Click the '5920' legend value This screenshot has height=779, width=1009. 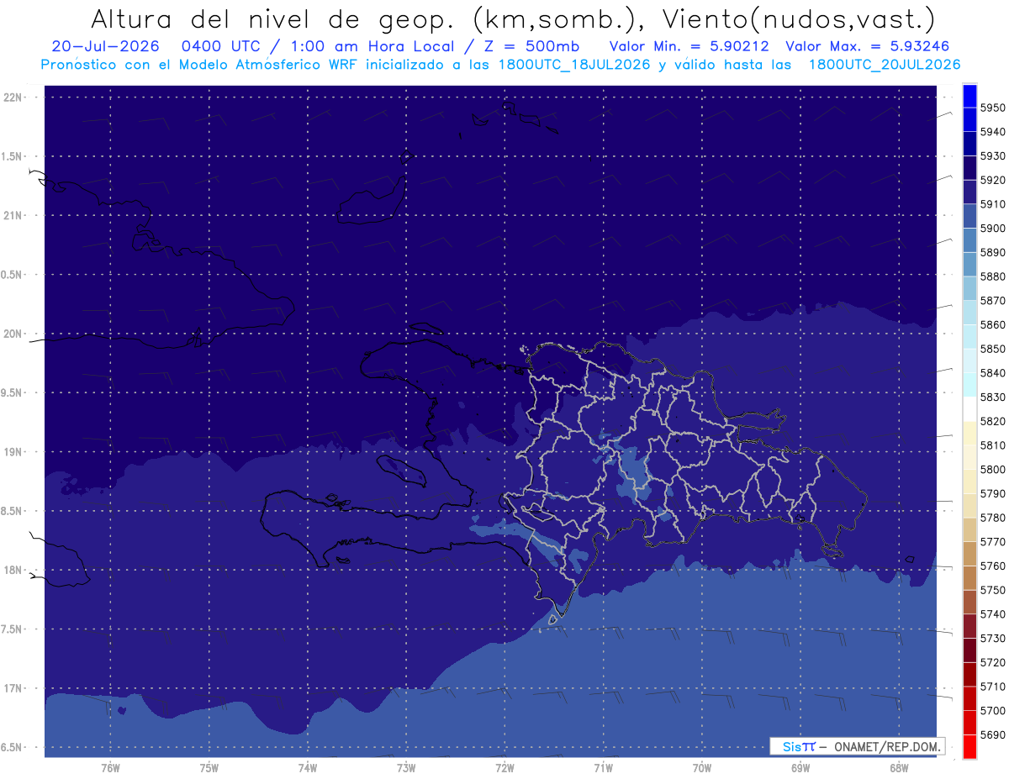[993, 181]
